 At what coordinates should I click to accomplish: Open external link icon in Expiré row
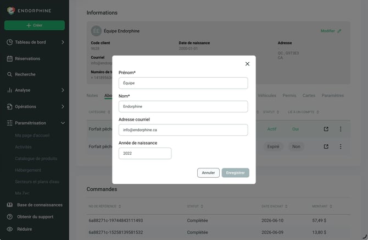(326, 146)
